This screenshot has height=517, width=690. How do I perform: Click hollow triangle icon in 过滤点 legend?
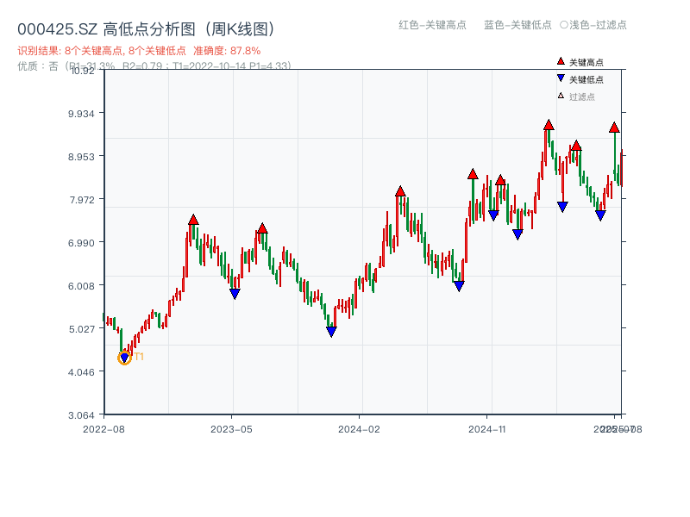561,96
